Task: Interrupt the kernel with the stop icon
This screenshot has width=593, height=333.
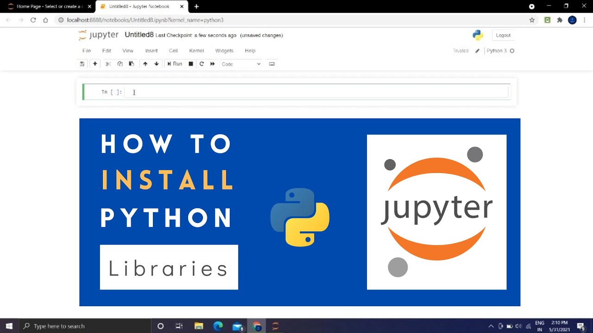Action: [191, 64]
